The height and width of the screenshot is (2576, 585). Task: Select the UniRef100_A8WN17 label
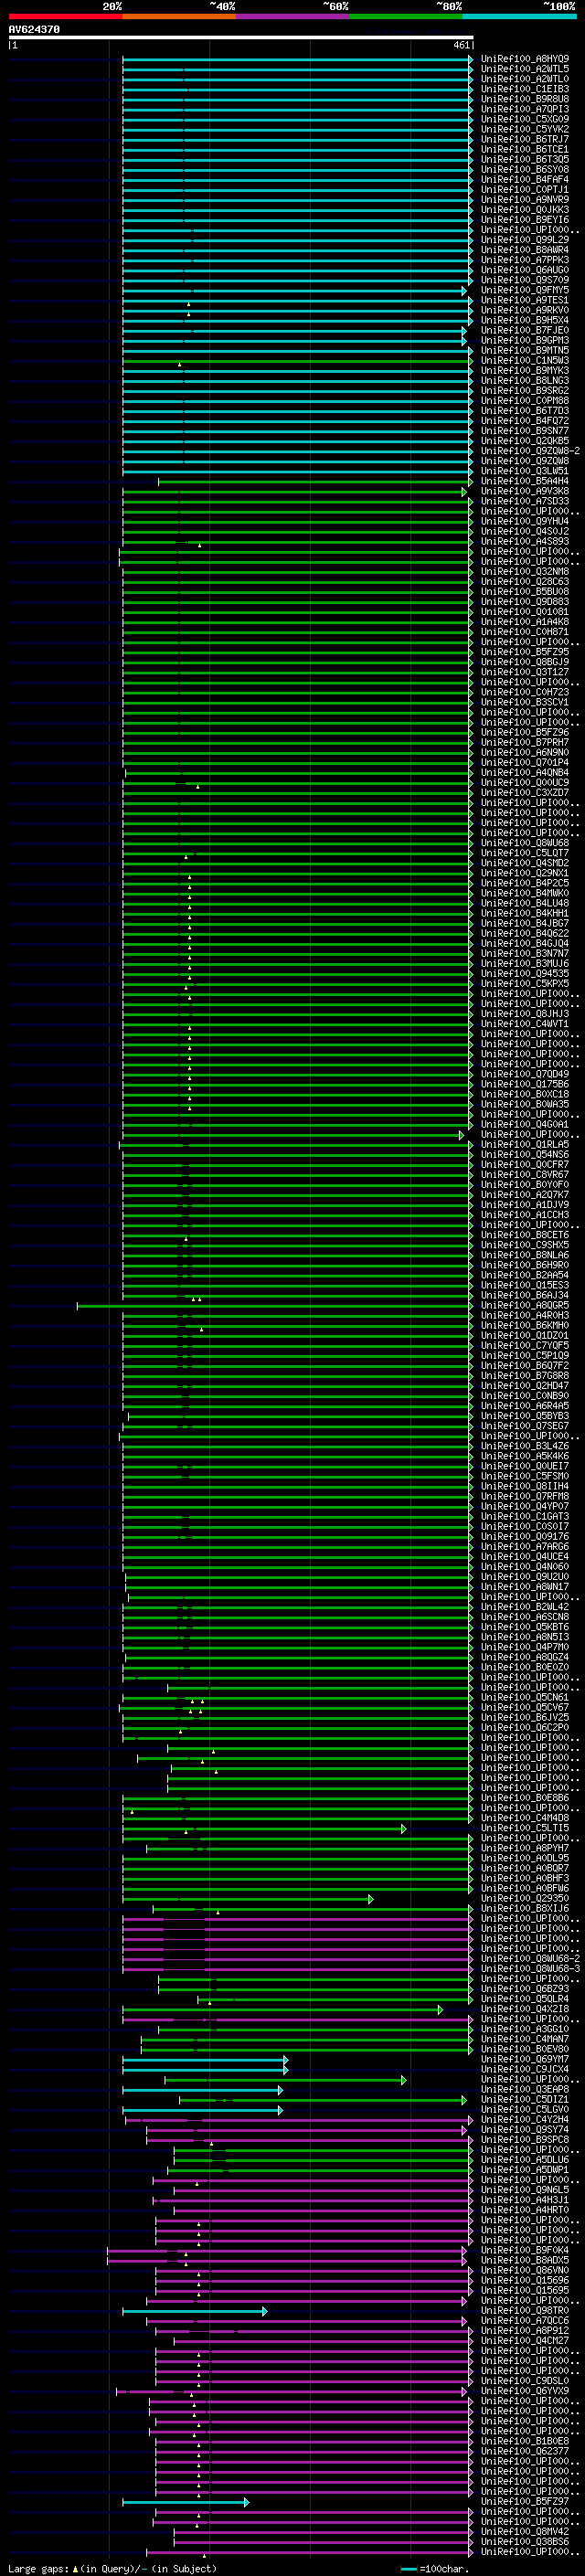tap(525, 1587)
